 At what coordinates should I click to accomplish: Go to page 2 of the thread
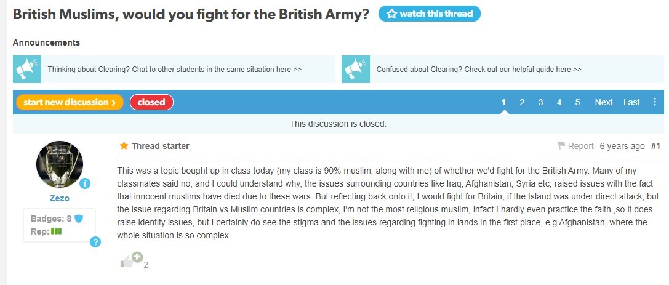pyautogui.click(x=522, y=102)
